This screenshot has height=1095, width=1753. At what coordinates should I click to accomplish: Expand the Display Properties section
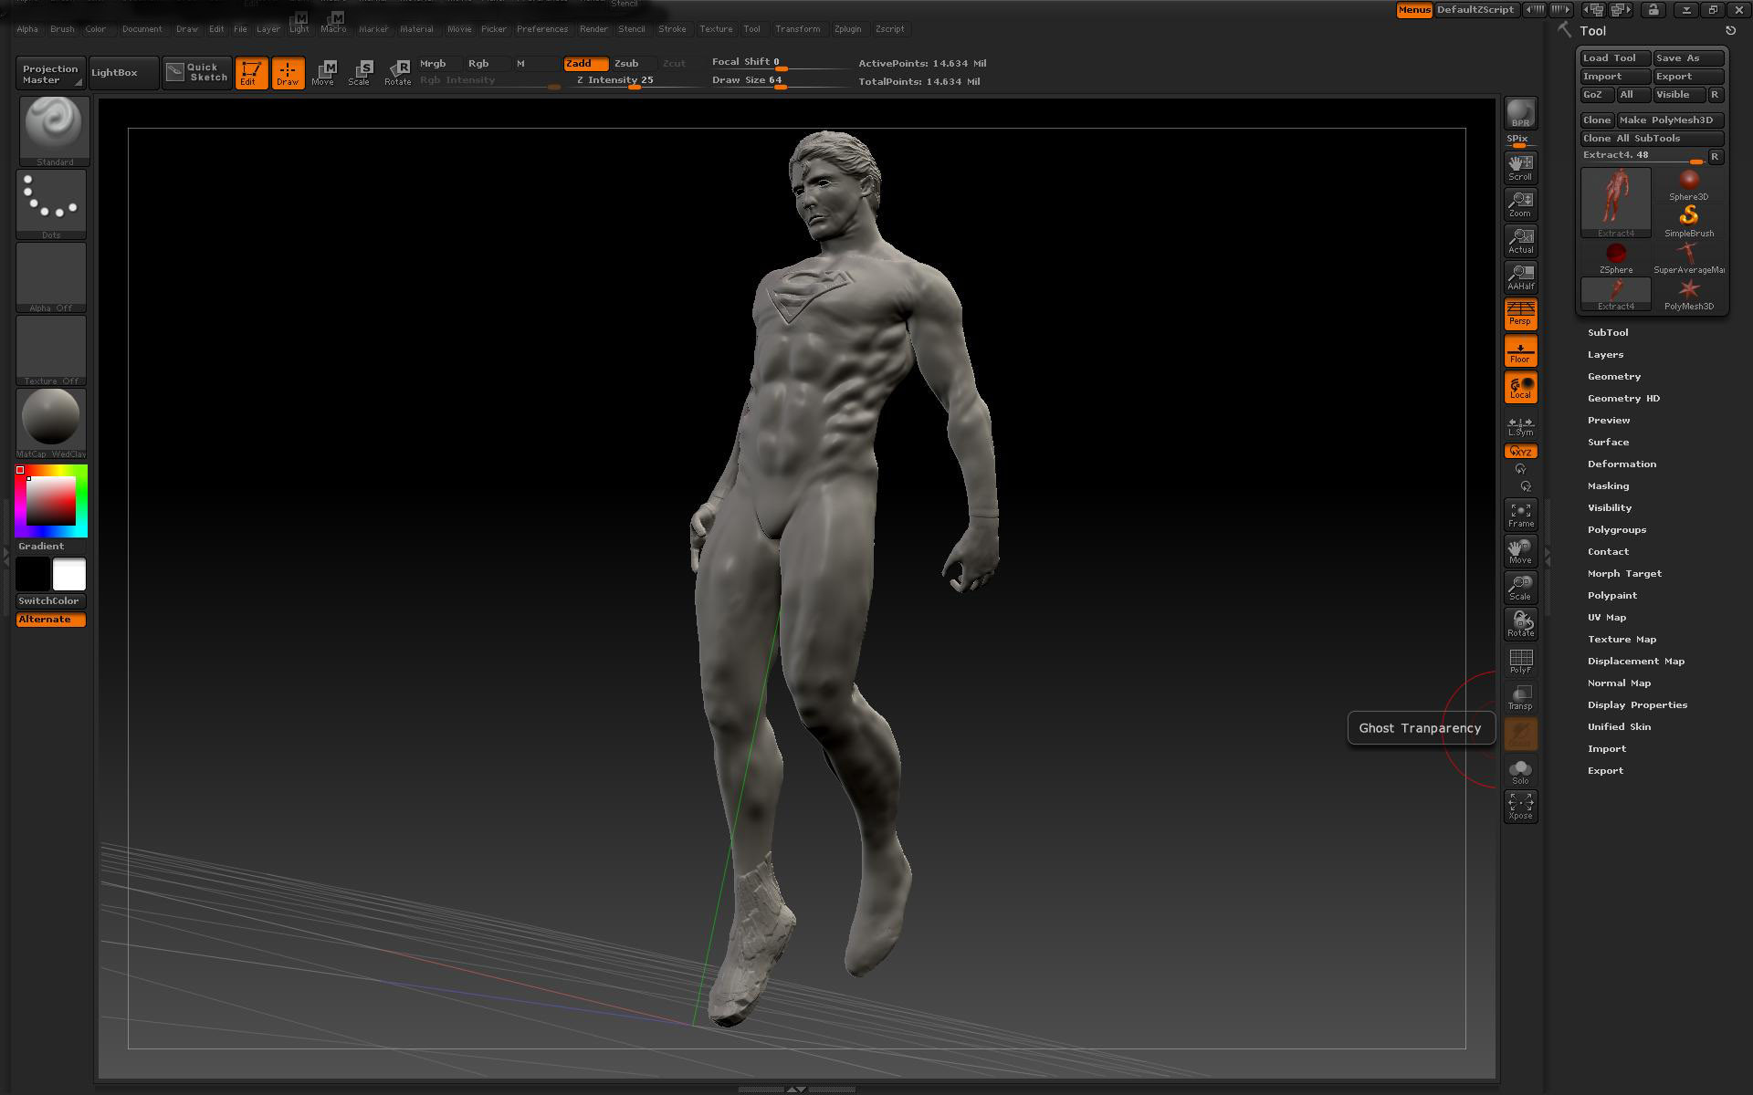pos(1637,704)
